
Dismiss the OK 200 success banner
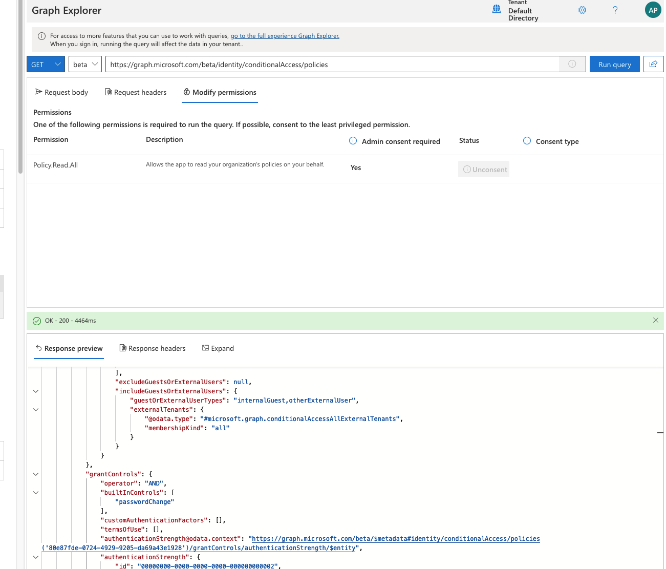coord(656,320)
